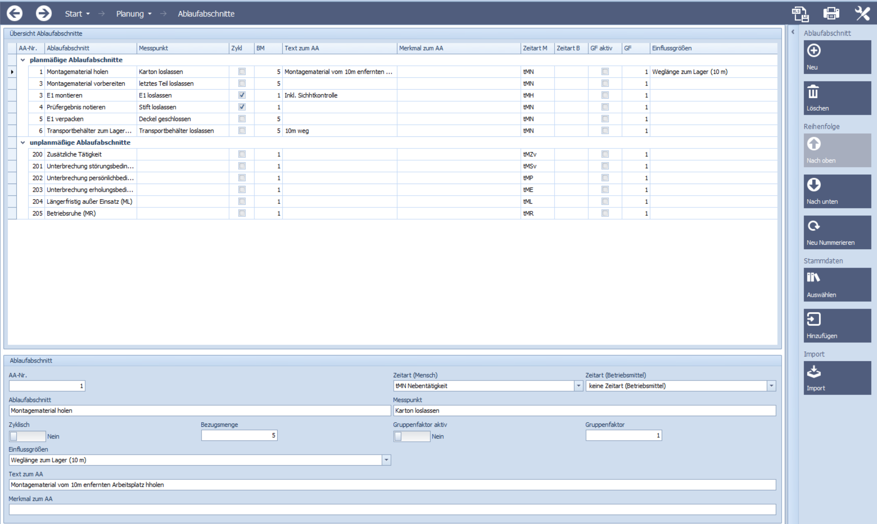Click the Gruppenfaktor field
This screenshot has width=877, height=524.
[x=624, y=435]
